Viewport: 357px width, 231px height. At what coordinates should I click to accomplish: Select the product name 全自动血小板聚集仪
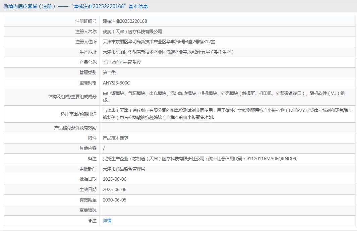(x=122, y=62)
